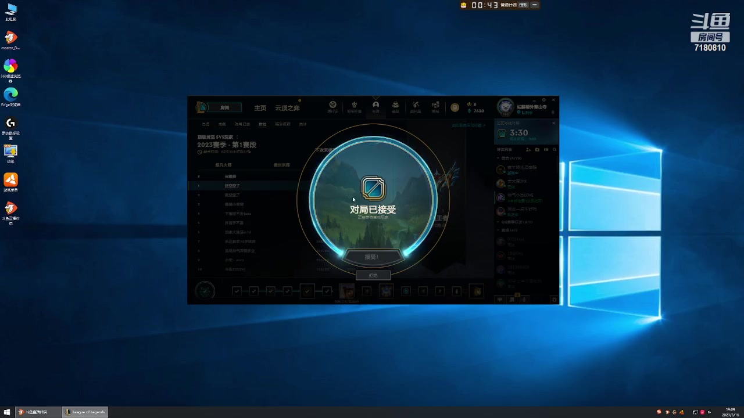Viewport: 744px width, 418px height.
Task: Click the League of Legends logo icon
Action: (x=201, y=107)
